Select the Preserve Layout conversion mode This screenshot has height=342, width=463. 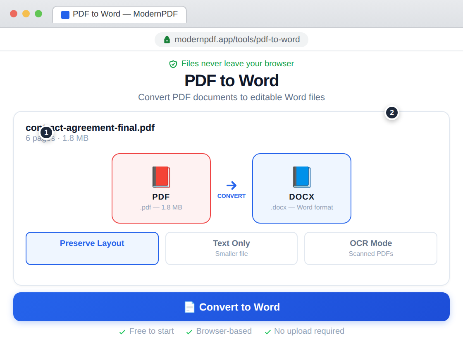[x=92, y=248]
